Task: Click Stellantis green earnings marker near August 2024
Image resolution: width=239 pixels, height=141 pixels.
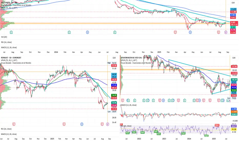Action: click(x=115, y=32)
